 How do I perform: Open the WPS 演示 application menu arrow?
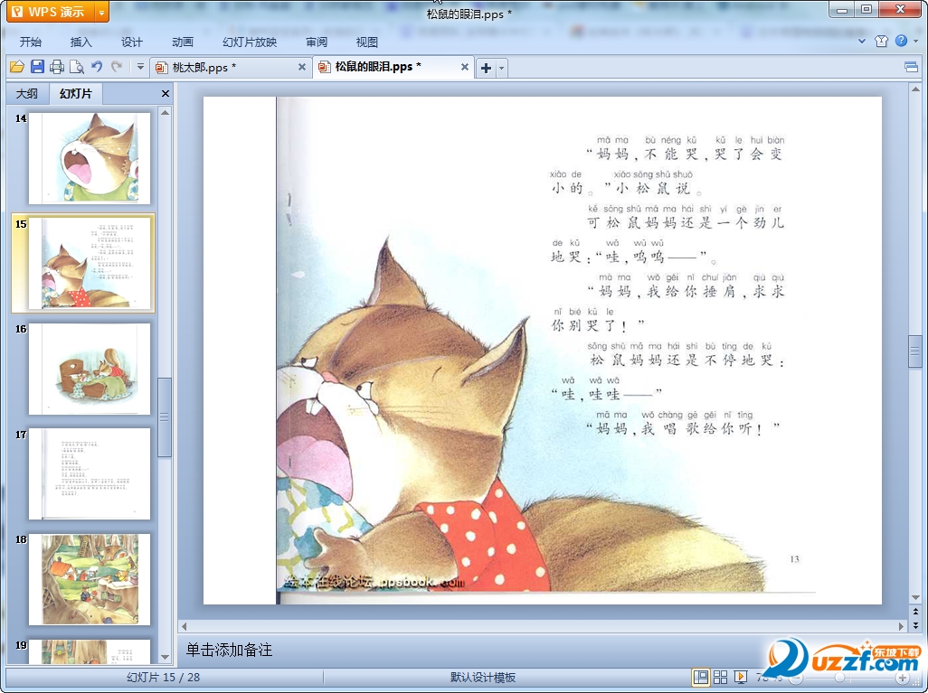pyautogui.click(x=102, y=12)
